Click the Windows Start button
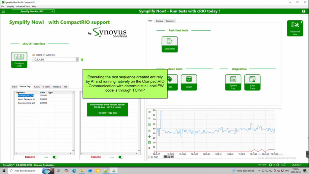This screenshot has width=309, height=174. coord(4,171)
